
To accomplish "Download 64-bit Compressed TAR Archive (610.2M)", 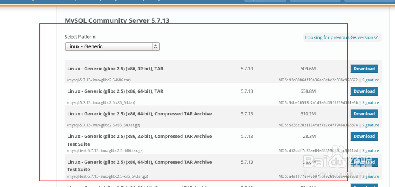I will pos(364,114).
